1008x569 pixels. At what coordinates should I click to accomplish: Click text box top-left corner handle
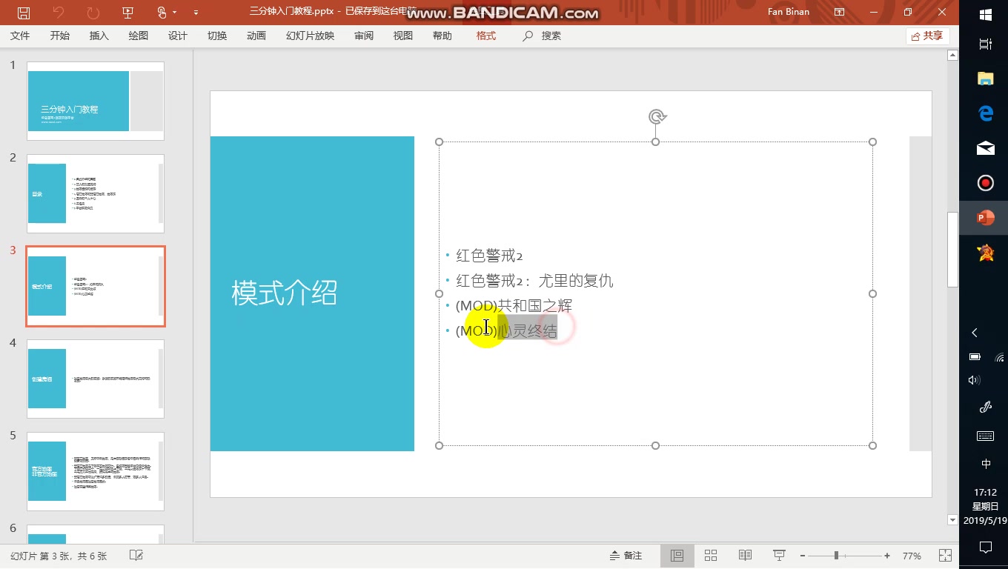point(439,142)
